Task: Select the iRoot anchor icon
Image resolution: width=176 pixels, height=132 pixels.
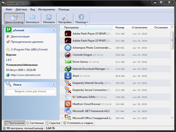Action: 68,76
